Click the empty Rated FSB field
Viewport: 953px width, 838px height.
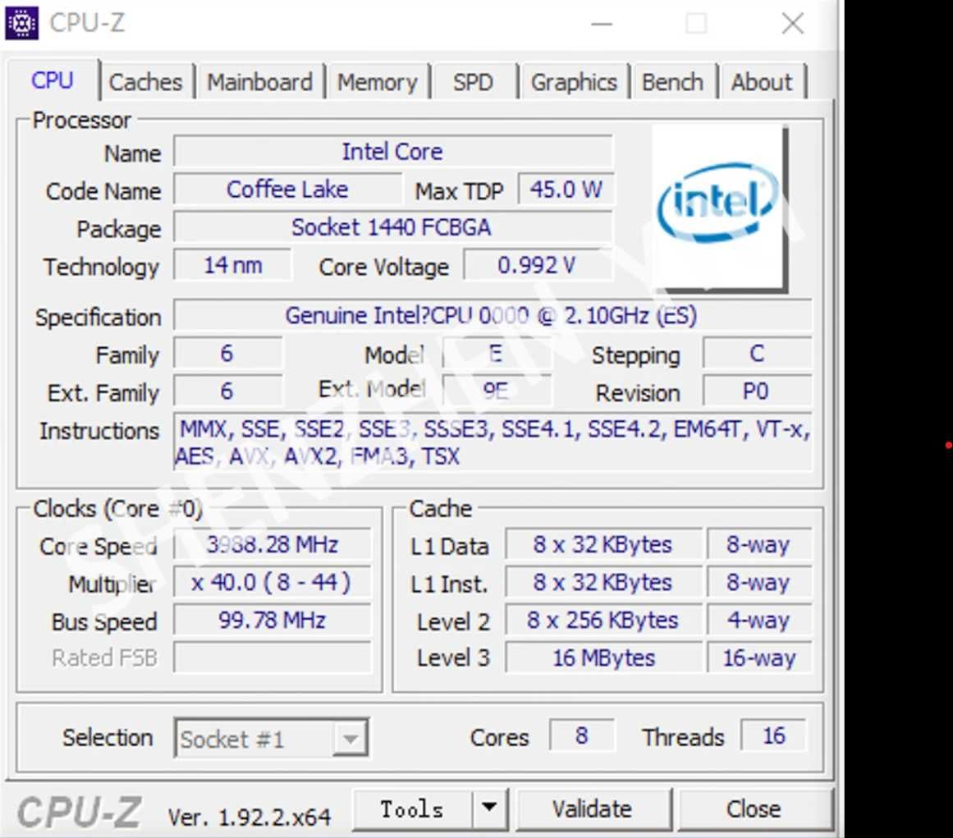pyautogui.click(x=273, y=657)
